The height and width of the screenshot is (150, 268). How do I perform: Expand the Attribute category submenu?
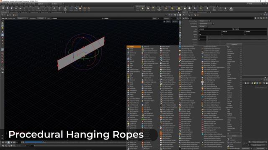234,51
